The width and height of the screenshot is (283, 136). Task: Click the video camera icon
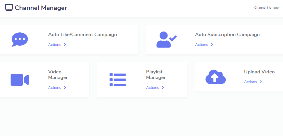tap(20, 80)
